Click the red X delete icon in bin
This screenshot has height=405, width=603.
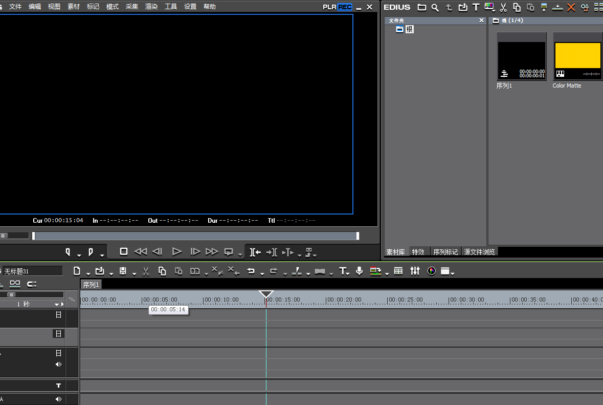(571, 7)
